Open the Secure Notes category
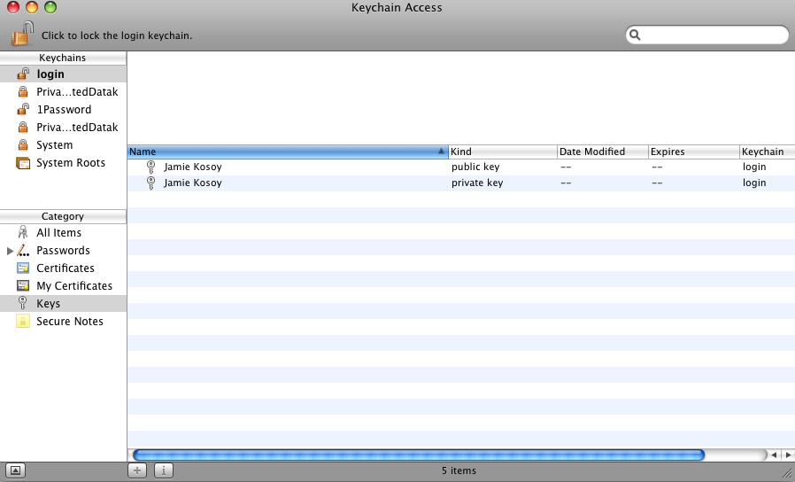The image size is (795, 482). click(69, 322)
